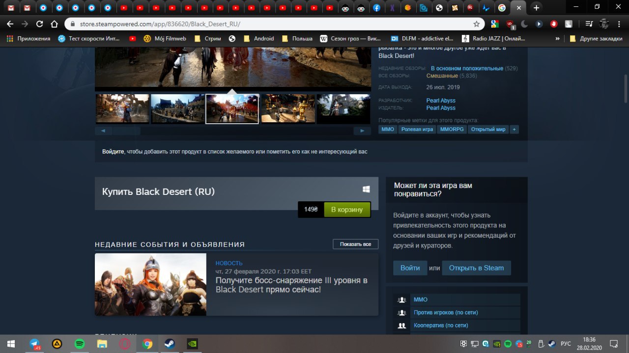Switch to the Google tab

click(x=502, y=7)
